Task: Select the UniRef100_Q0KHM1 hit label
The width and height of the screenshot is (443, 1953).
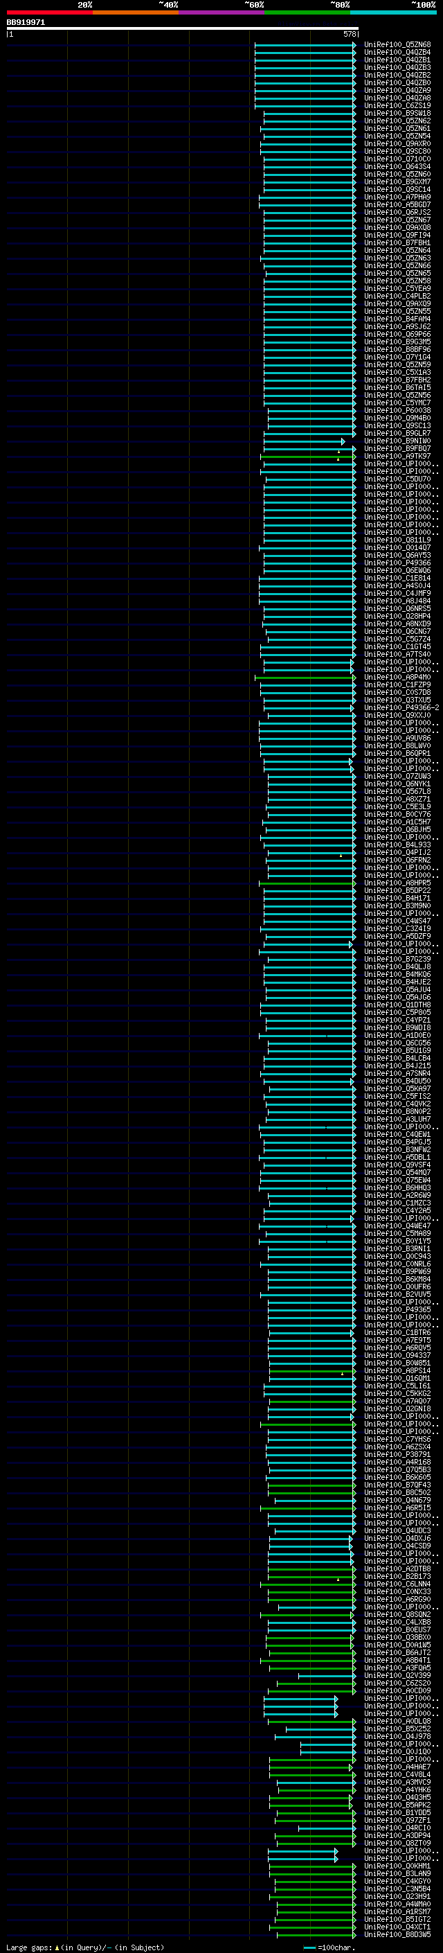Action: click(397, 1866)
